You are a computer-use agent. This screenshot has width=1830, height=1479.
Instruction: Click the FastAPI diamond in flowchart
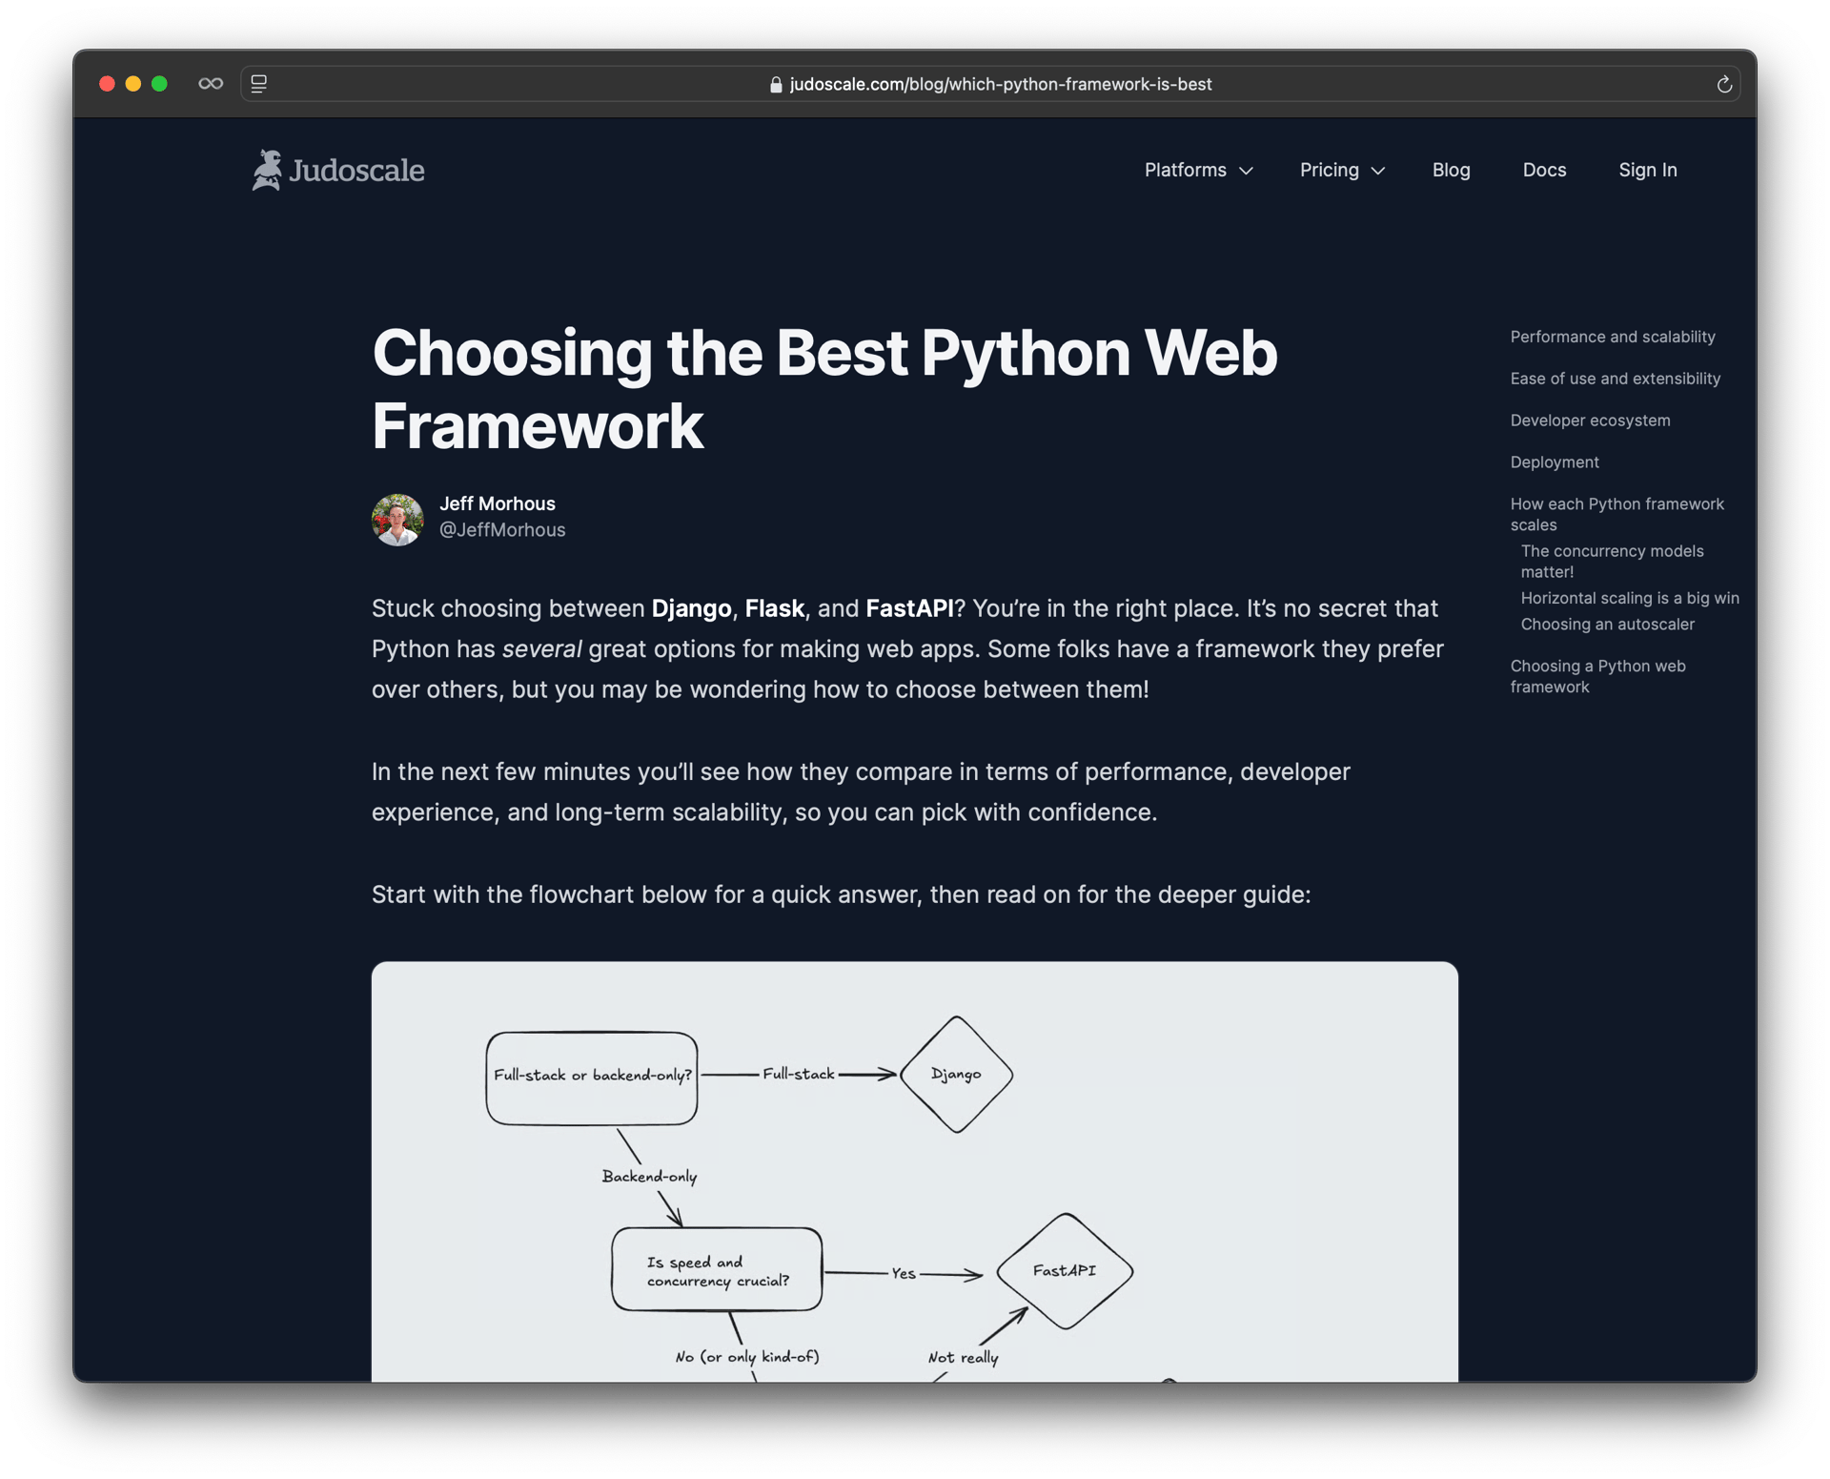(x=1064, y=1271)
